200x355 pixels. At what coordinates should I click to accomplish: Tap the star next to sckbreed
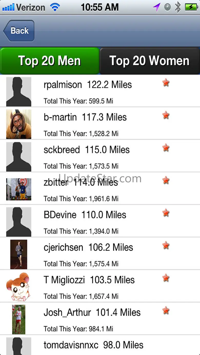click(x=166, y=148)
